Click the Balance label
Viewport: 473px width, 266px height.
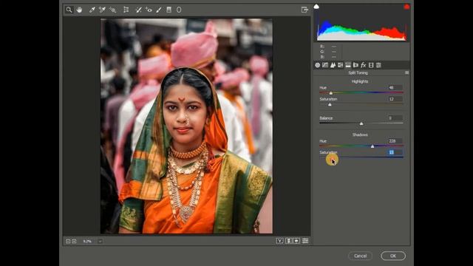326,118
